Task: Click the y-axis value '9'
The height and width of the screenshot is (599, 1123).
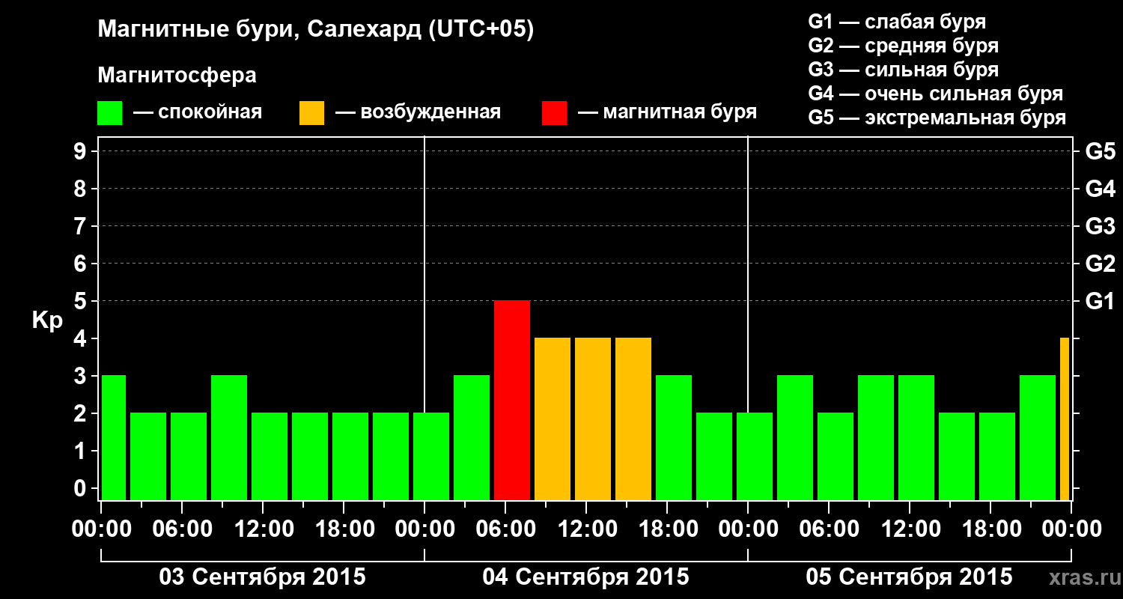Action: coord(81,151)
